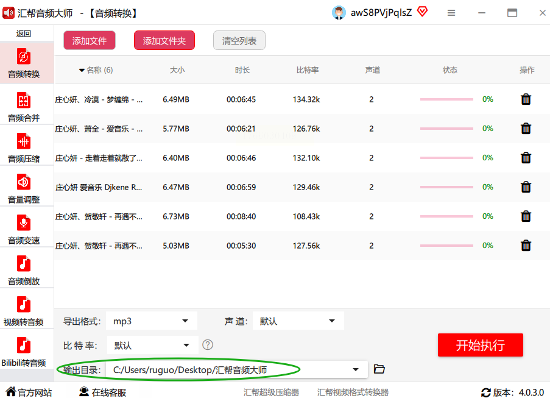
Task: Click the version refresh icon
Action: coord(486,393)
